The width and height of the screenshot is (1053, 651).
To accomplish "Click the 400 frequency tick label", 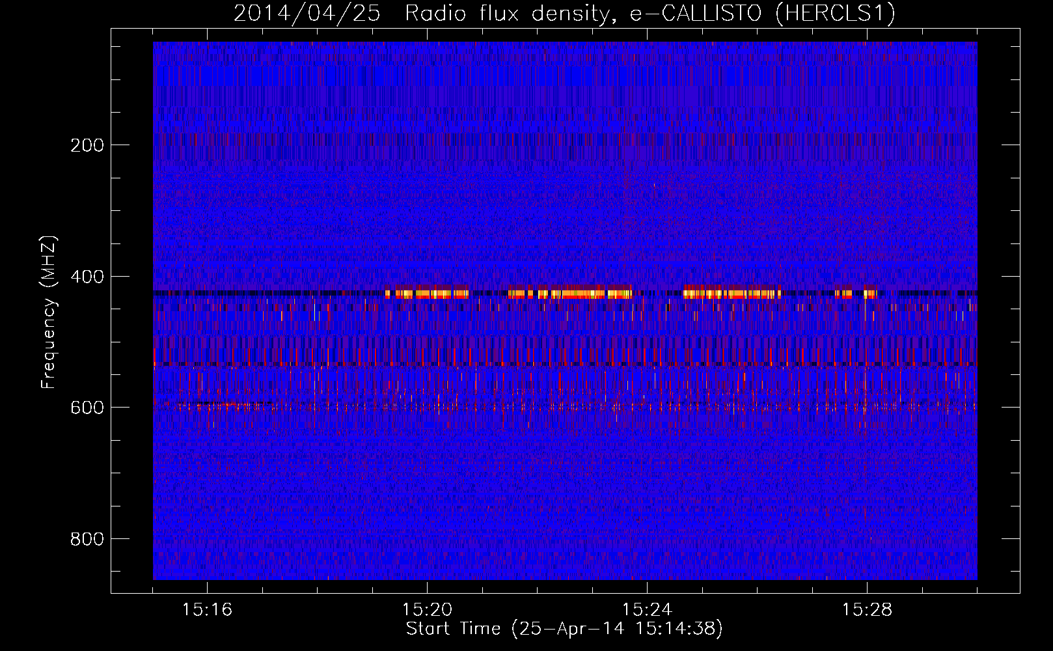I will point(87,277).
